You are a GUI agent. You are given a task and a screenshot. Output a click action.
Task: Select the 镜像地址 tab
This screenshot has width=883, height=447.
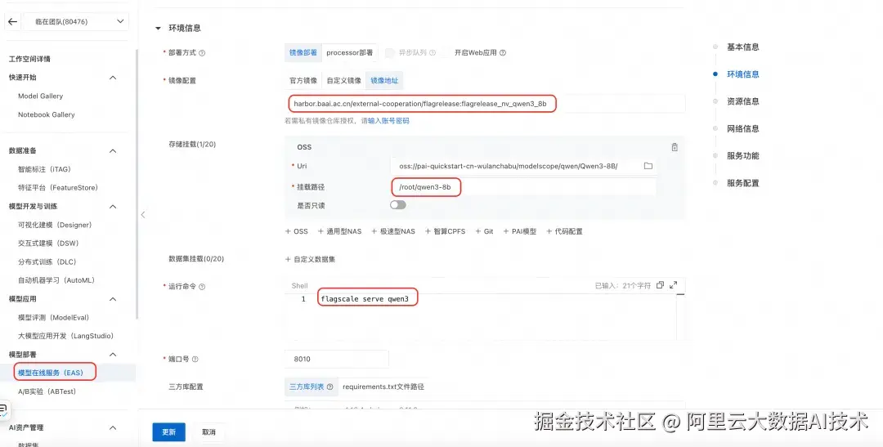coord(384,81)
